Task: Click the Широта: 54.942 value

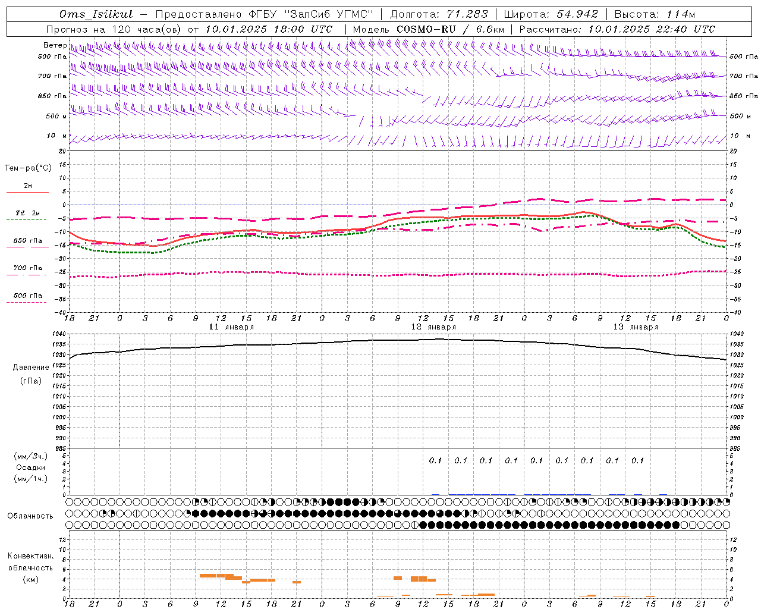Action: click(x=551, y=14)
